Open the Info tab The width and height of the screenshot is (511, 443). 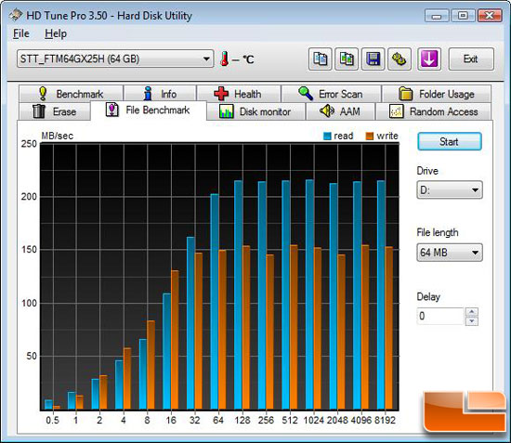[160, 94]
